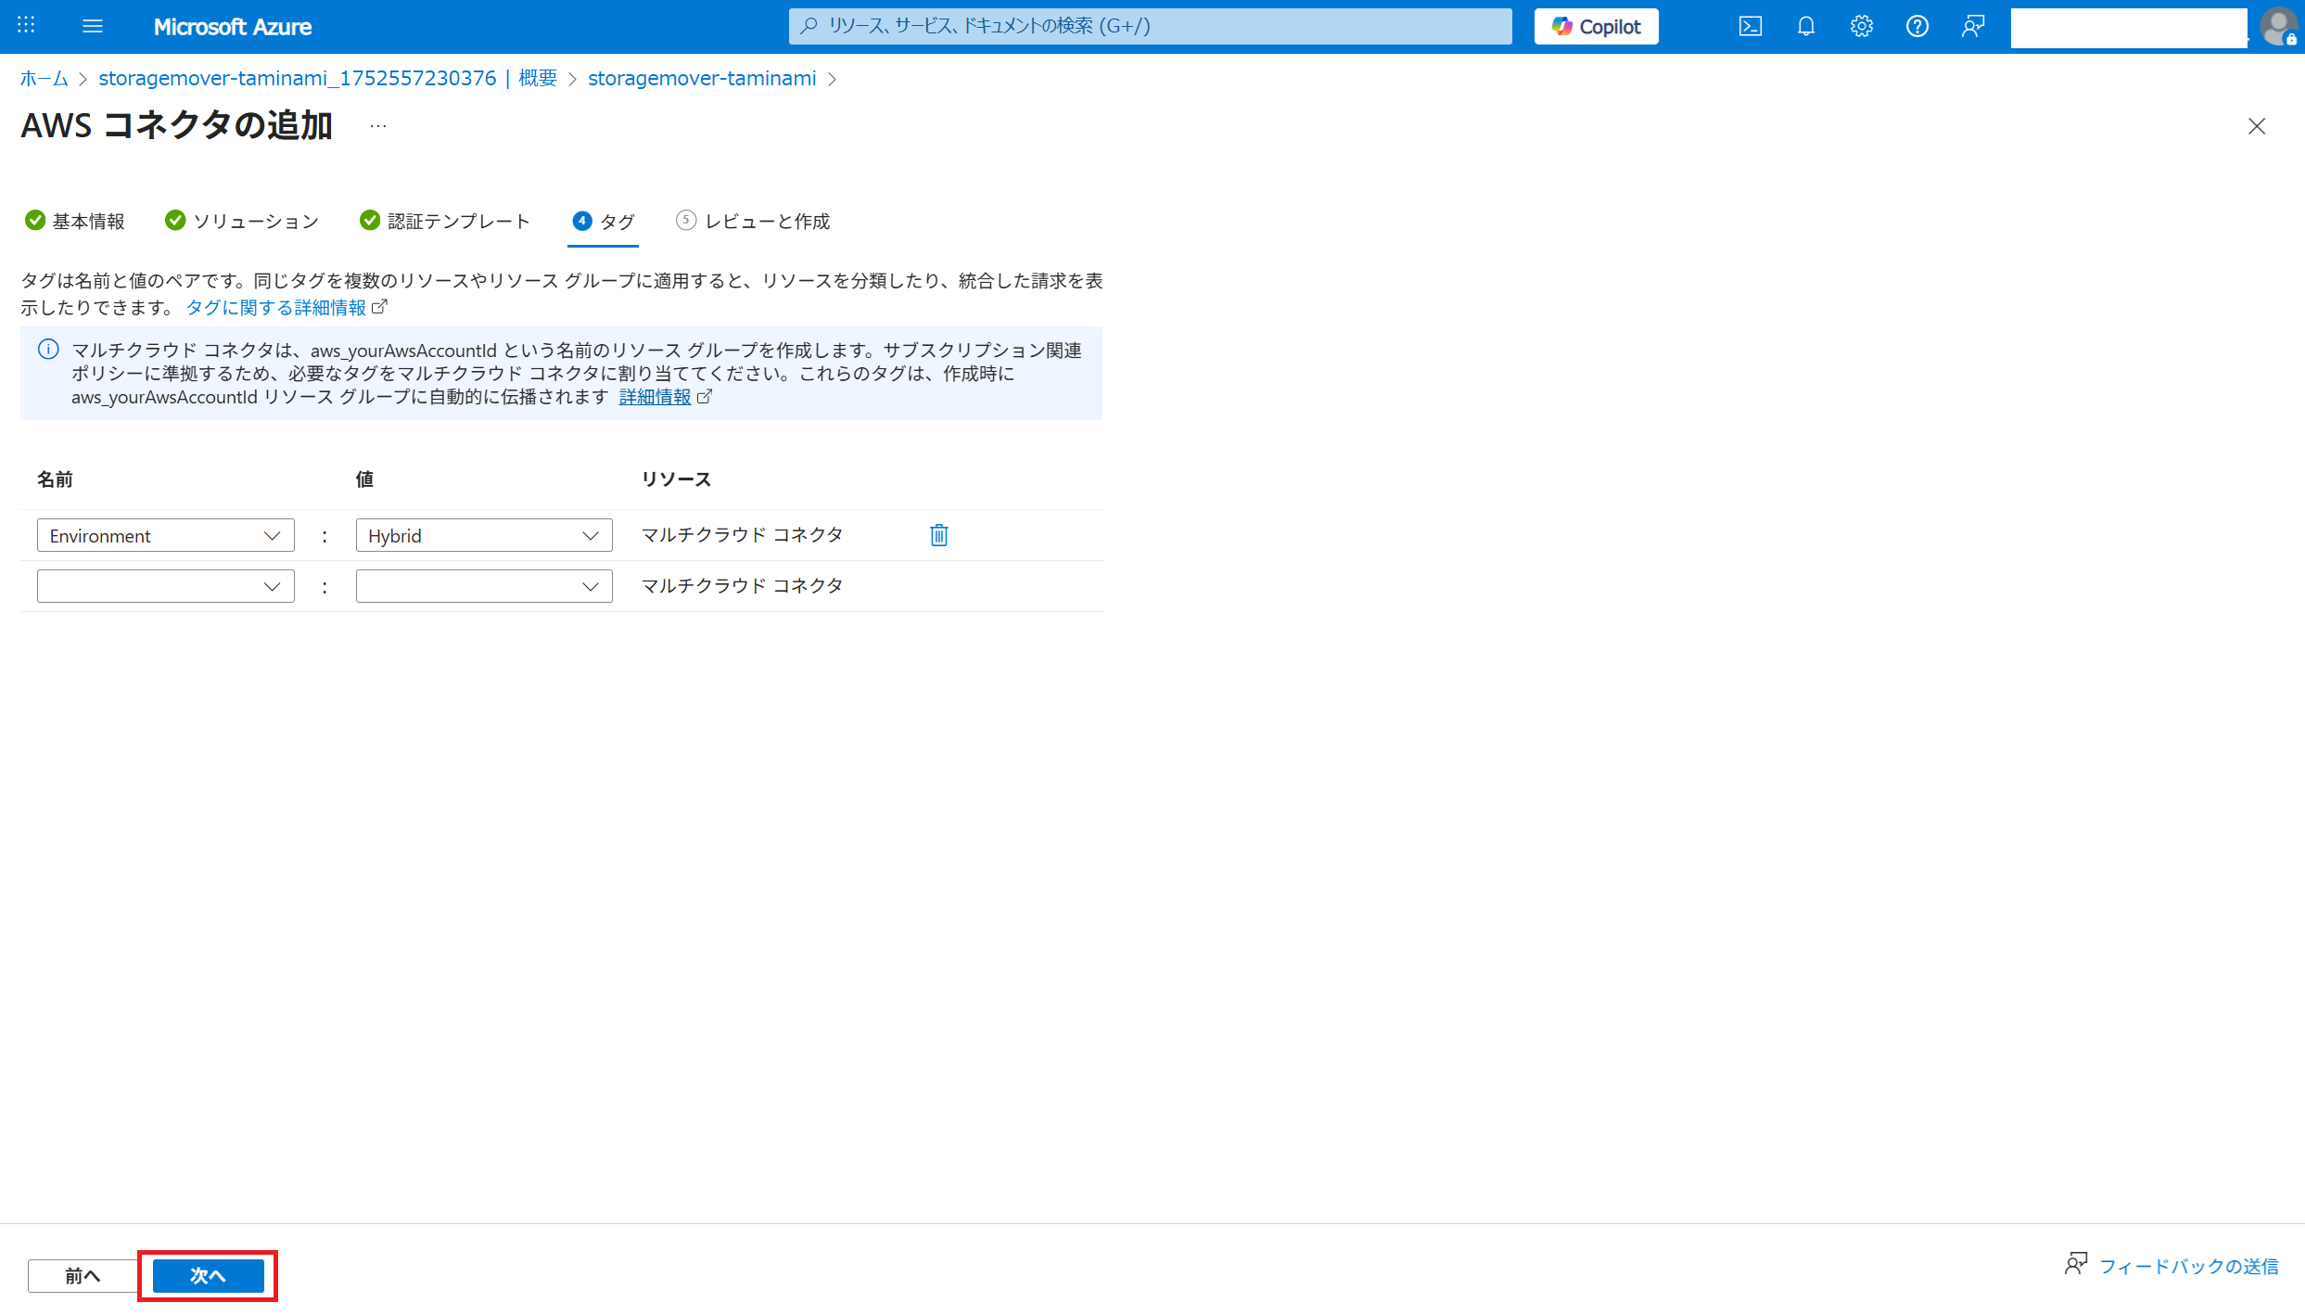Open storagemover-taminami breadcrumb
Image resolution: width=2305 pixels, height=1315 pixels.
coord(702,79)
